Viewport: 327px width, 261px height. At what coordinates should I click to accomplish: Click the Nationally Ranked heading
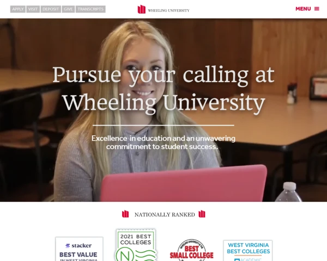click(x=165, y=214)
